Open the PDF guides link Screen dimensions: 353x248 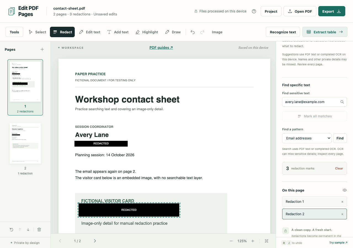(161, 47)
